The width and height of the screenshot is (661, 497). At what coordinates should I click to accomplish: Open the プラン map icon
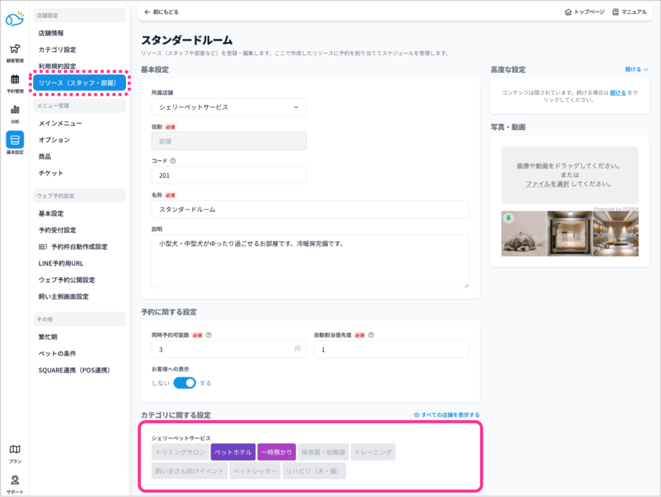14,450
